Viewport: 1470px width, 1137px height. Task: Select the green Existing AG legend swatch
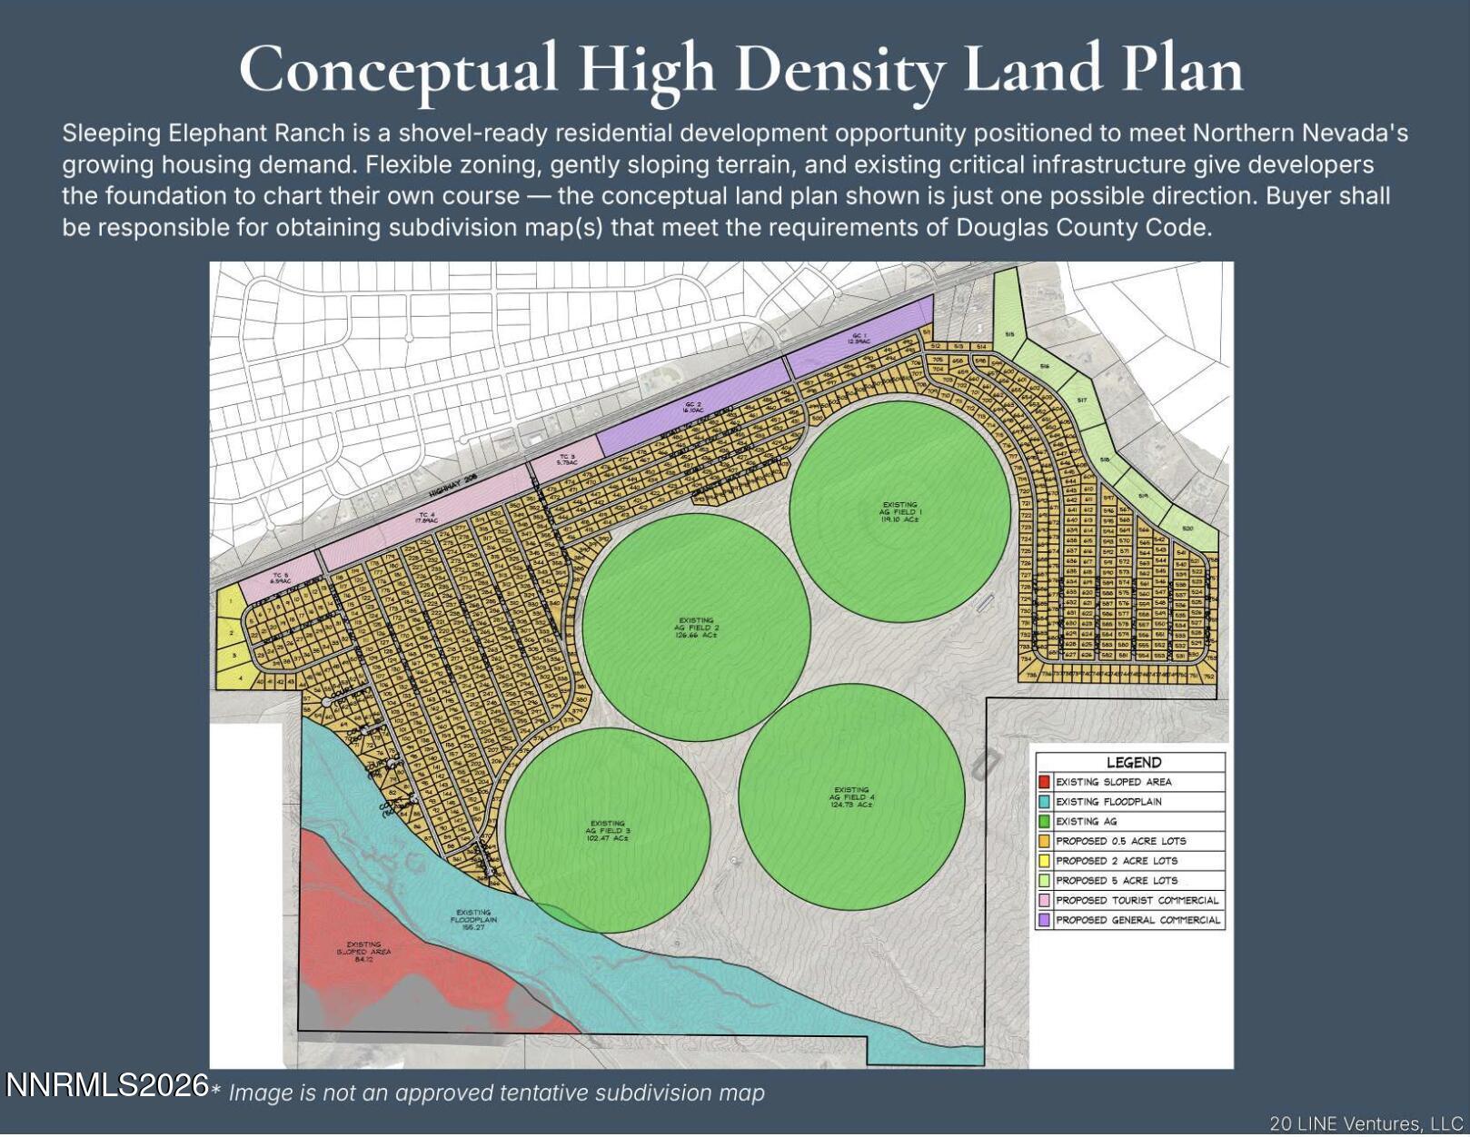point(1044,822)
